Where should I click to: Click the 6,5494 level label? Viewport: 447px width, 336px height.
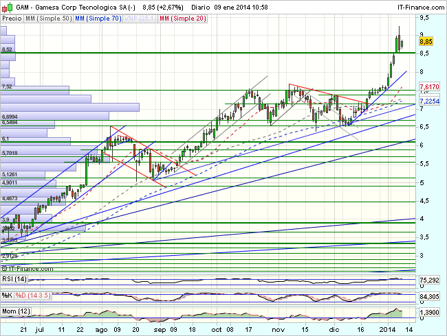coord(10,123)
